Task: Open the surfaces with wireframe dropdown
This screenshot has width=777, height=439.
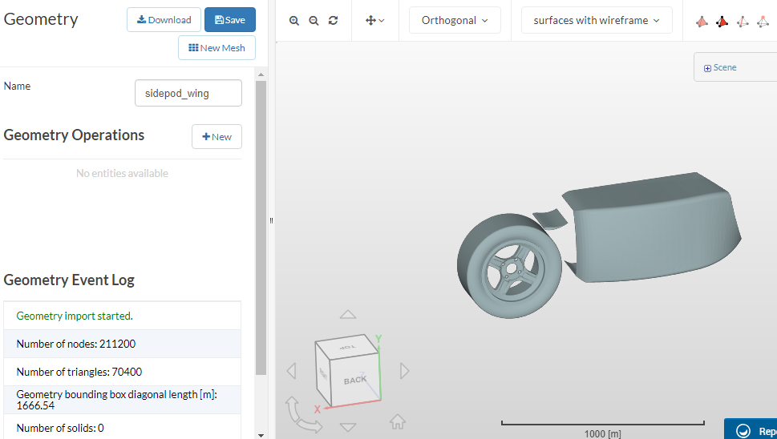Action: [x=596, y=20]
